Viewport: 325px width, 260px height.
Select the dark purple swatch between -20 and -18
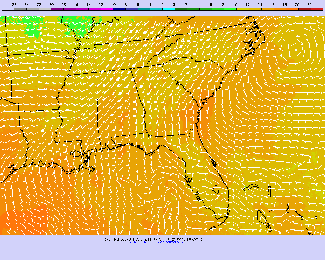(x=57, y=9)
